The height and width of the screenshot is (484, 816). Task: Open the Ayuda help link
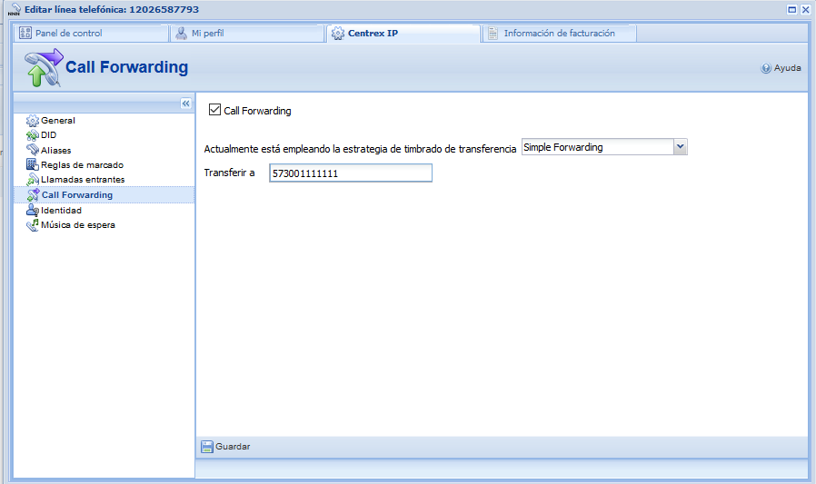[x=781, y=68]
